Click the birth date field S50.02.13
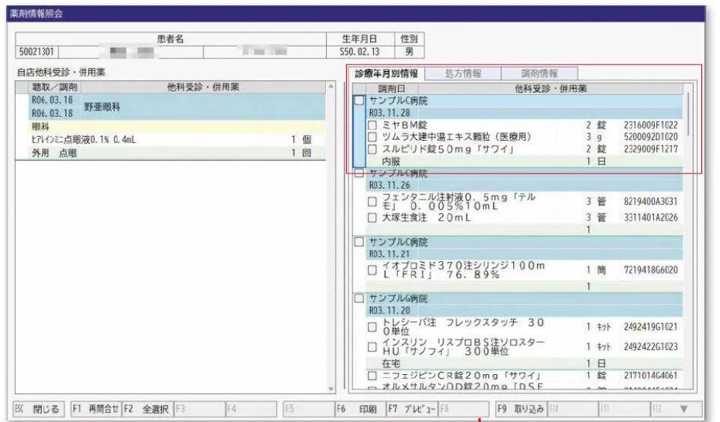The width and height of the screenshot is (720, 422). click(x=360, y=52)
